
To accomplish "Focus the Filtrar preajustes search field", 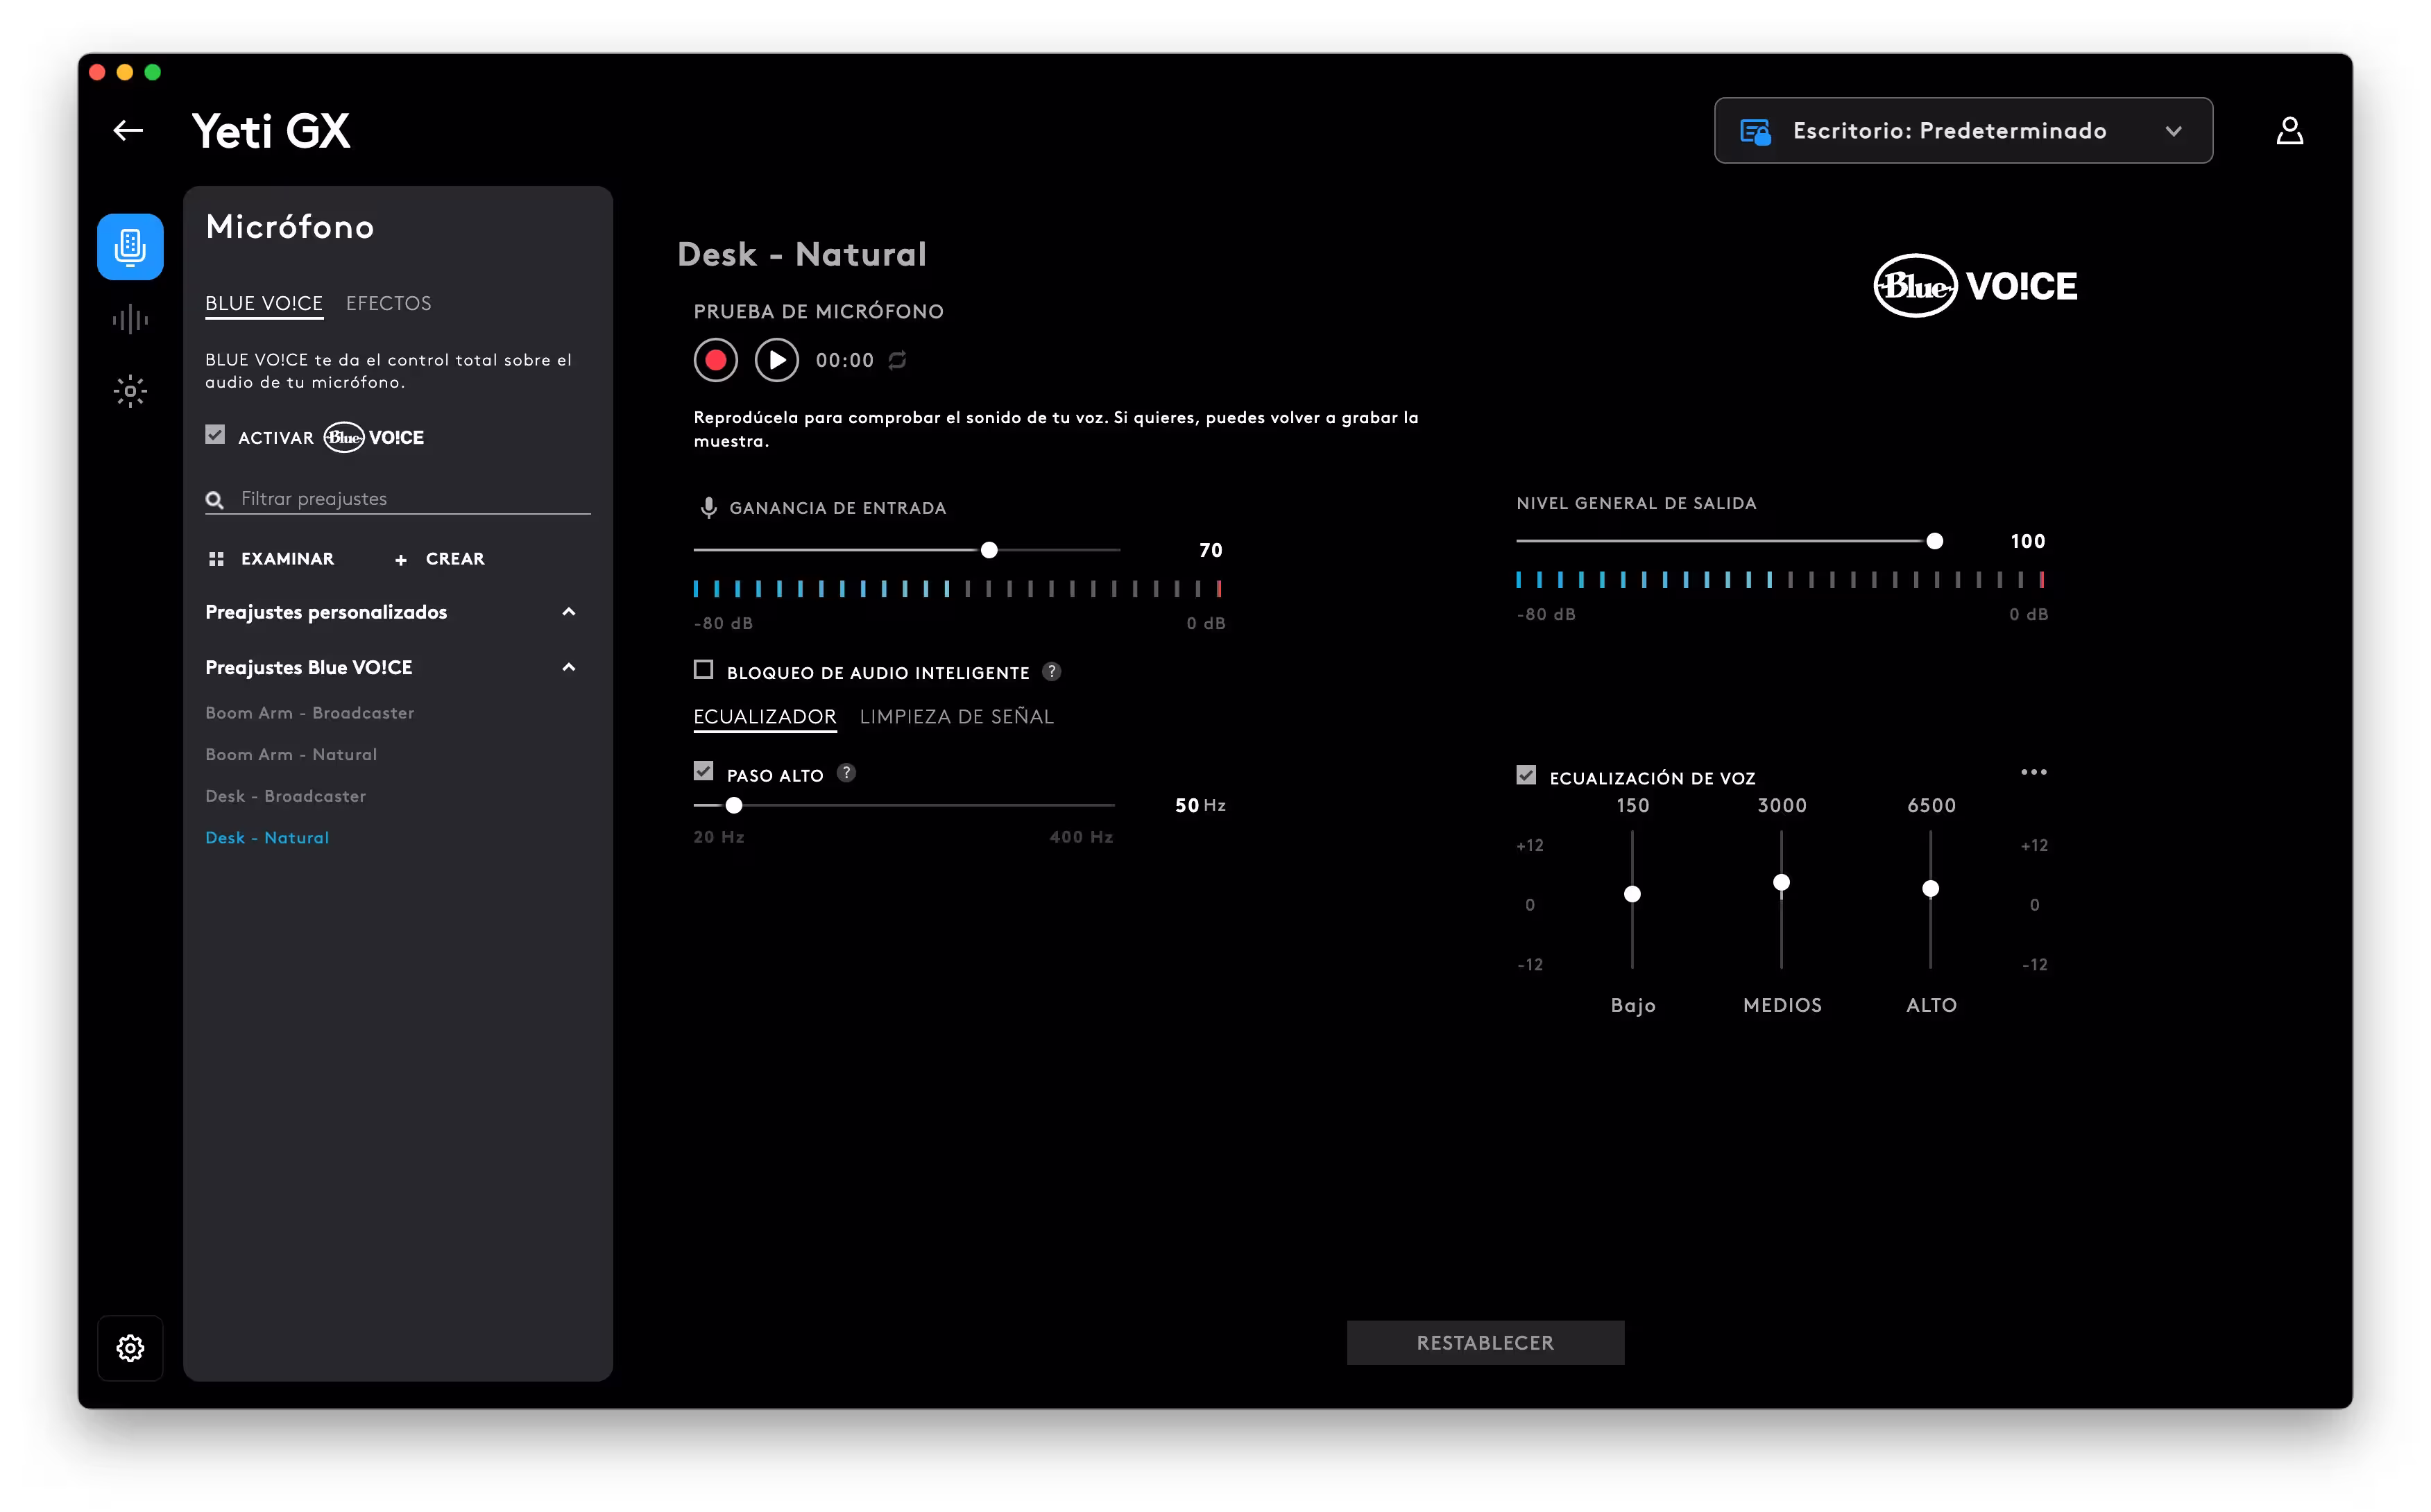I will [x=398, y=499].
